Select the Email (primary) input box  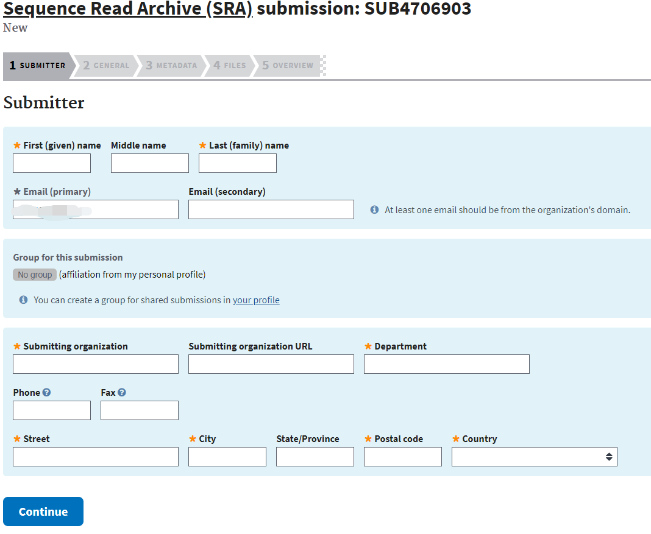(x=96, y=210)
